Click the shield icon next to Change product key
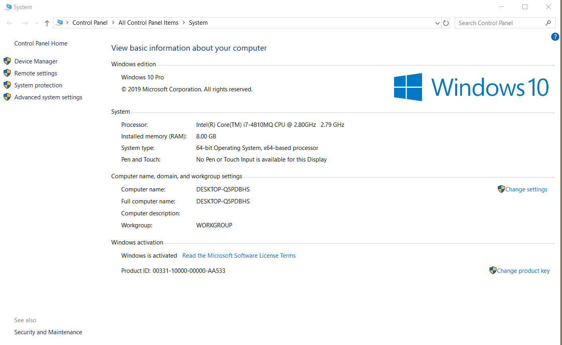 [493, 270]
